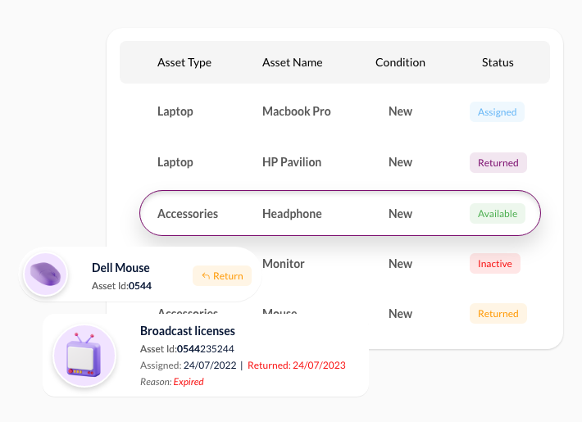Click the Status column header
The width and height of the screenshot is (582, 422).
[498, 62]
